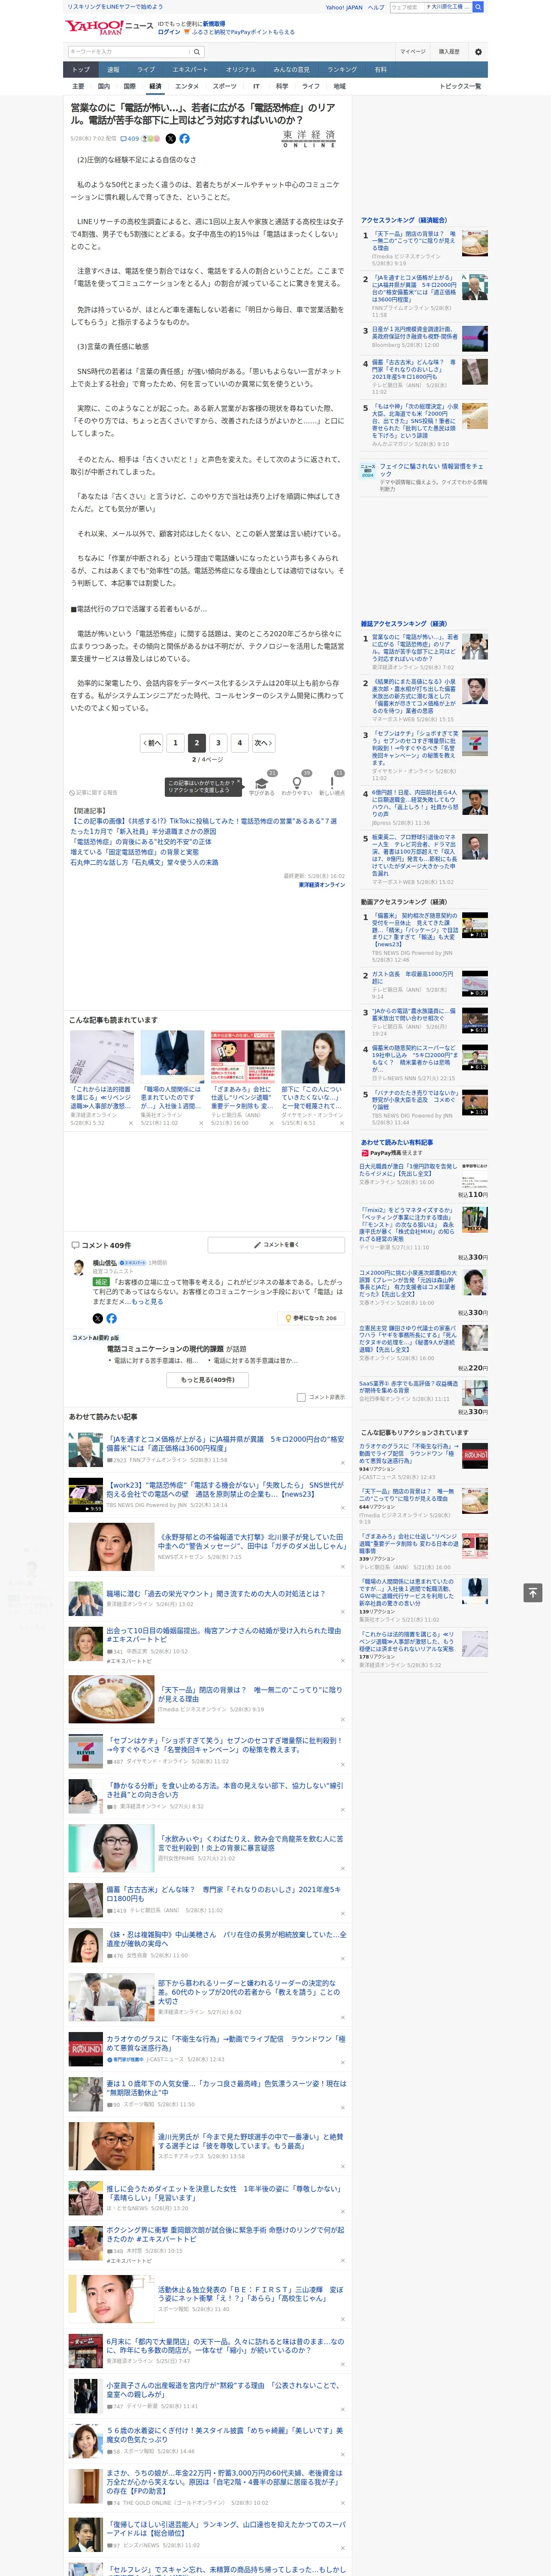Share article on X below headline

point(170,139)
